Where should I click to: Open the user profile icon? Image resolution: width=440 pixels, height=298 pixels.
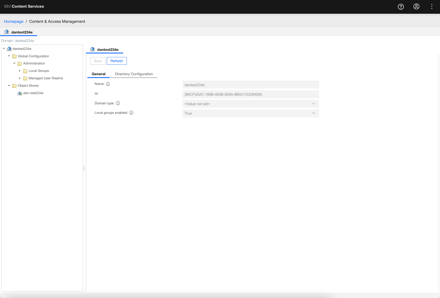point(416,7)
